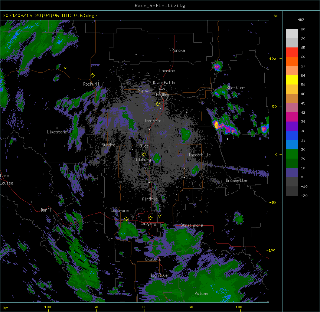
Task: Click the Olds city label
Action: [x=144, y=146]
